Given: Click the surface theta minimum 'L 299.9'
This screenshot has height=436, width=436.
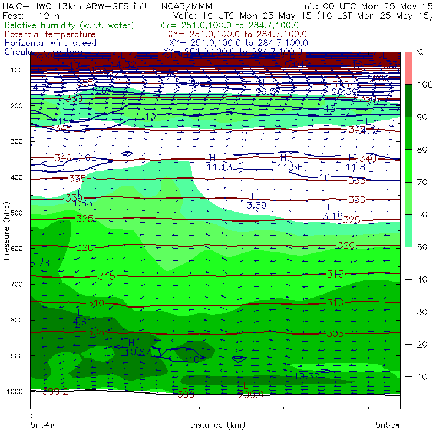Looking at the screenshot, I should (x=250, y=390).
